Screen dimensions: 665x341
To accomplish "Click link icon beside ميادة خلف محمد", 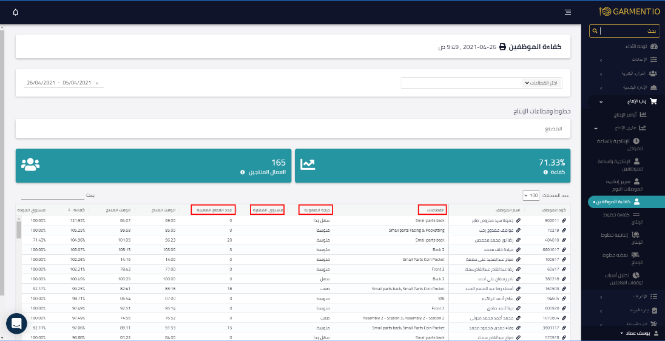I will coord(518,250).
